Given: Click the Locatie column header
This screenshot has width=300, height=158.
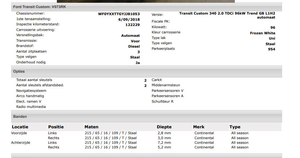Looking at the screenshot, I should (20, 127).
